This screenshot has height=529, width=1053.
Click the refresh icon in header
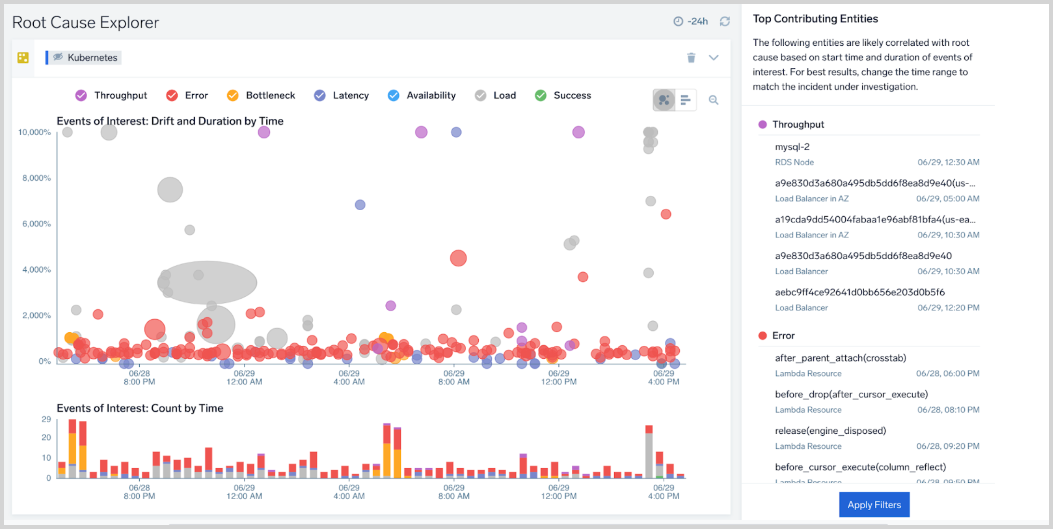pos(724,21)
